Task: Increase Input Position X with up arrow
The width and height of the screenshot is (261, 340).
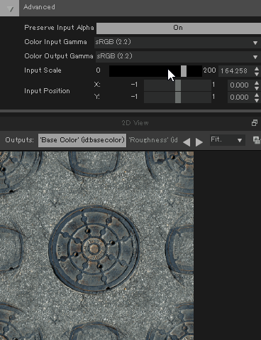Action: [257, 83]
